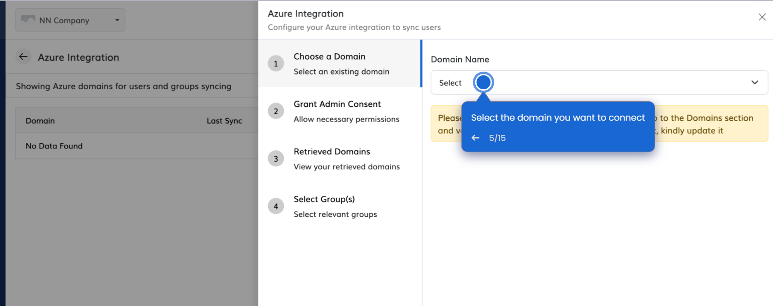The image size is (773, 306).
Task: Go to the Select Group(s) step
Action: 324,200
